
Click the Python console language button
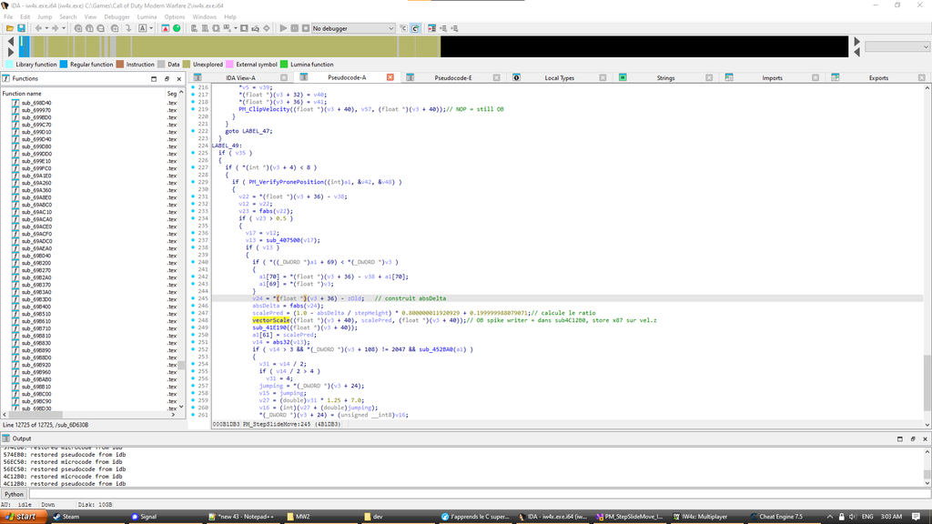(x=15, y=494)
